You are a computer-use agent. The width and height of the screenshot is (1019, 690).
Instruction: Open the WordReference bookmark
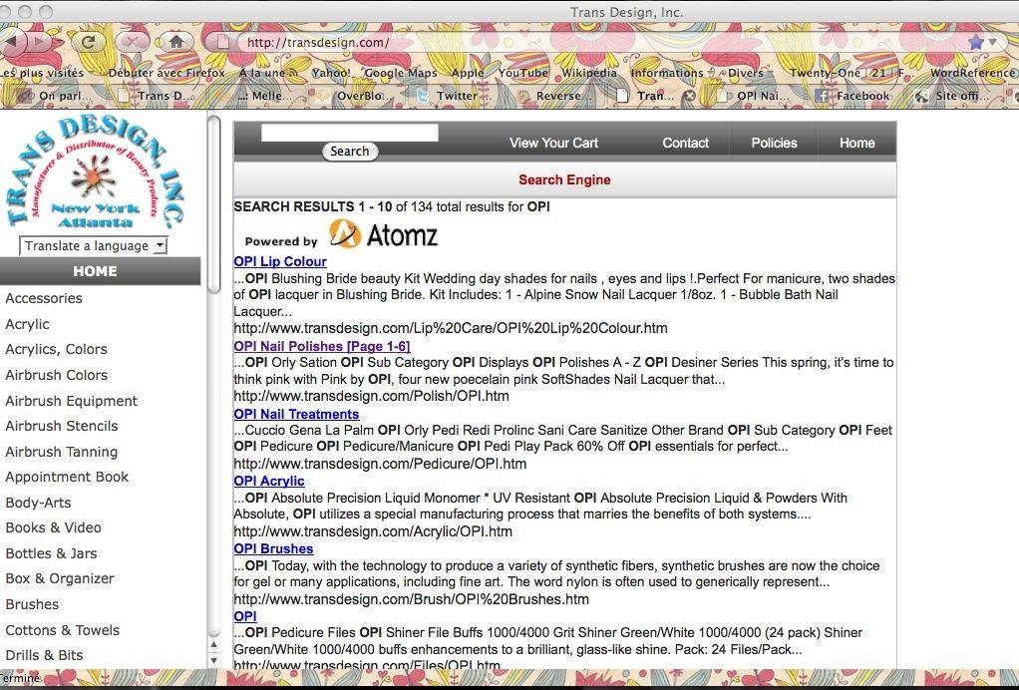click(972, 73)
